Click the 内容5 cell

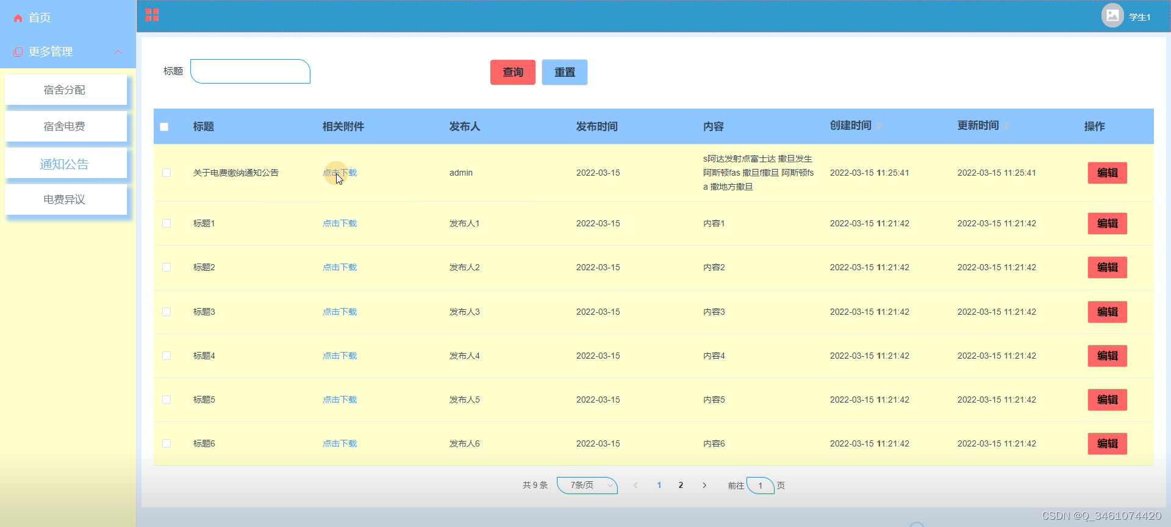click(714, 400)
